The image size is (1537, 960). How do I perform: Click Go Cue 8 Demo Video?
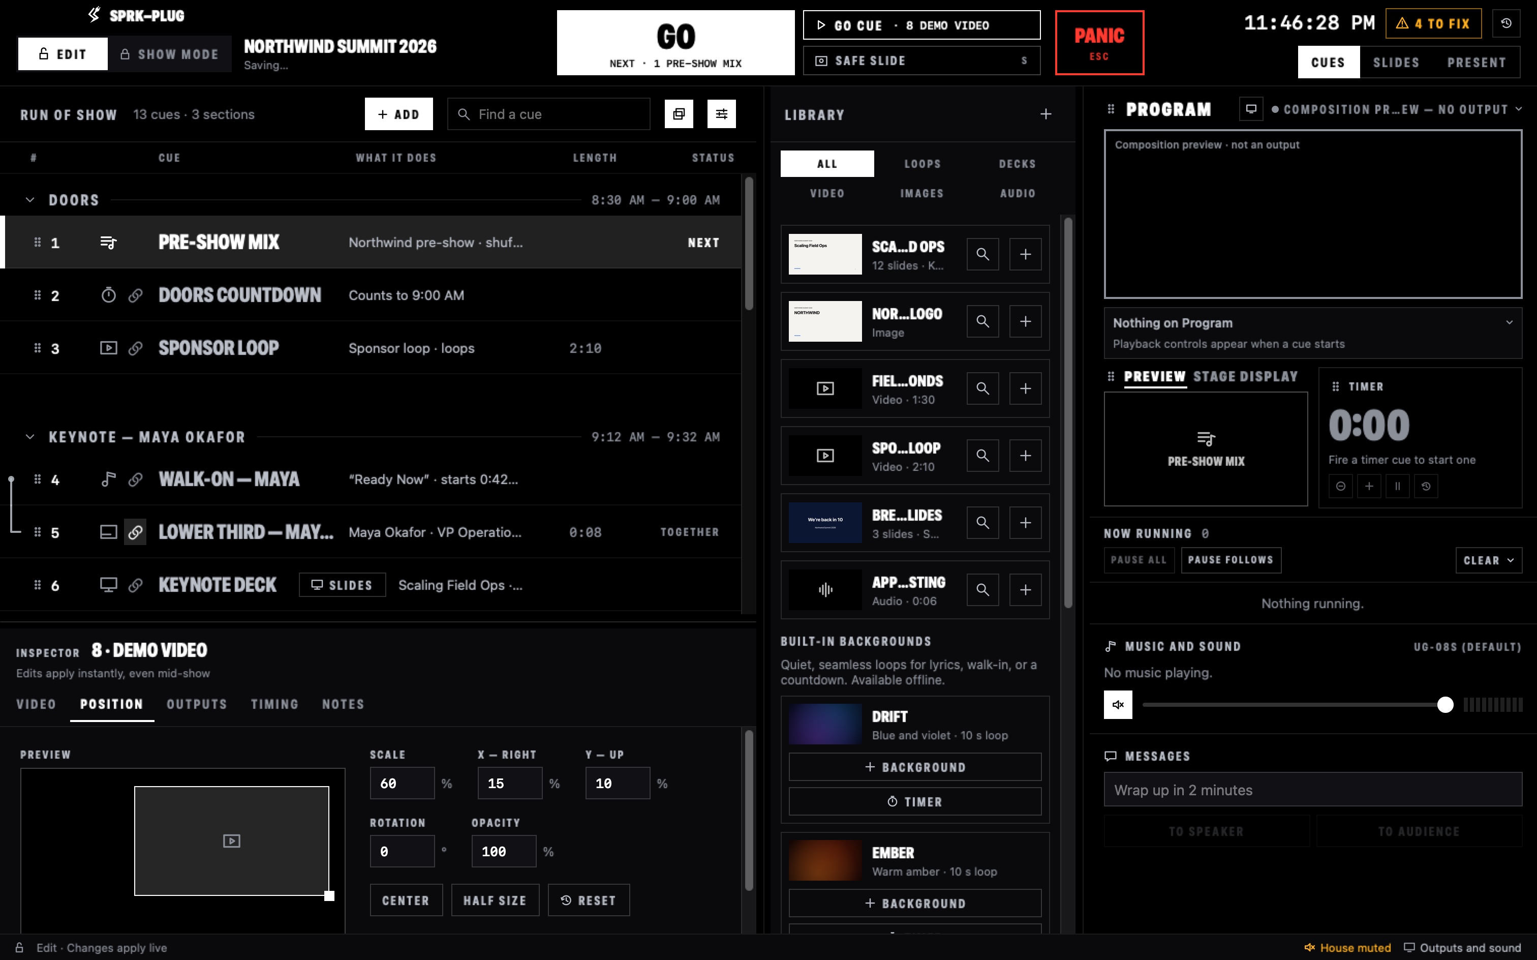point(921,25)
